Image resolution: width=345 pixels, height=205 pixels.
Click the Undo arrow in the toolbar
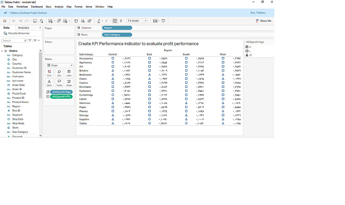[x=14, y=21]
